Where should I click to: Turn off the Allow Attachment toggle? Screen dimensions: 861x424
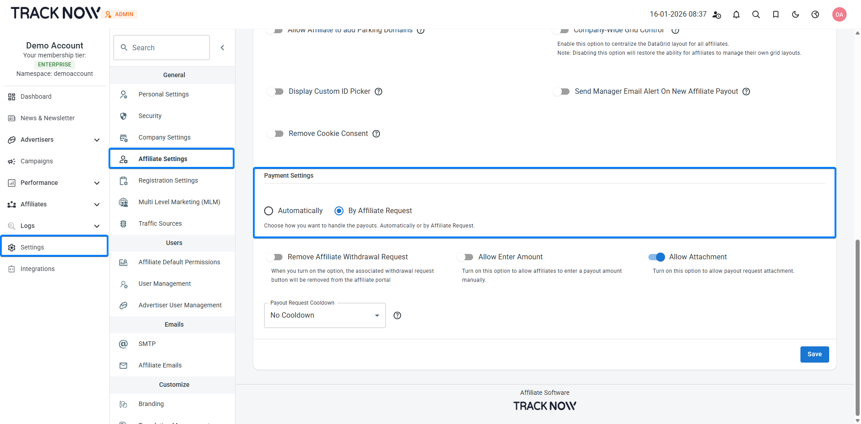point(657,257)
